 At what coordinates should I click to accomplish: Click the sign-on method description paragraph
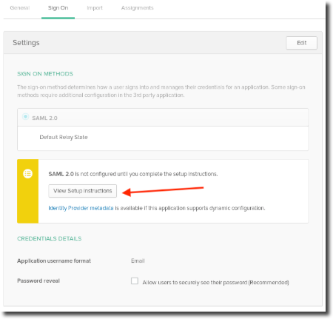[x=161, y=91]
